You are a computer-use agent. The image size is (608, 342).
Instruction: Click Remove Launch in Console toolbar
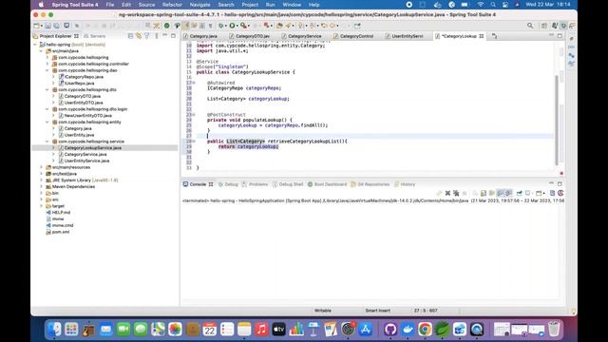click(447, 193)
